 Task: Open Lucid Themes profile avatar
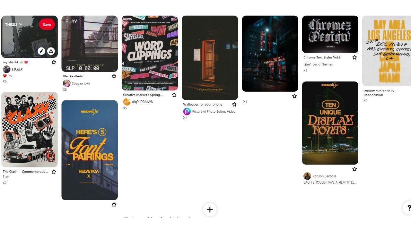coord(307,64)
